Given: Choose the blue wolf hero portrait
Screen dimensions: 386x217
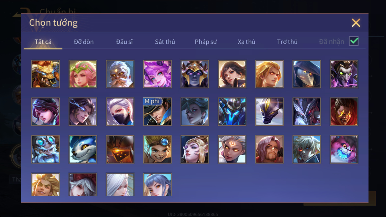Looking at the screenshot, I should [x=83, y=149].
